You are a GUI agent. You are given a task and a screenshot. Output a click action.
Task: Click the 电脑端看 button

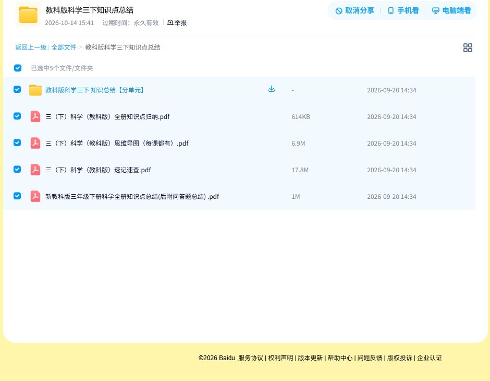tap(451, 10)
